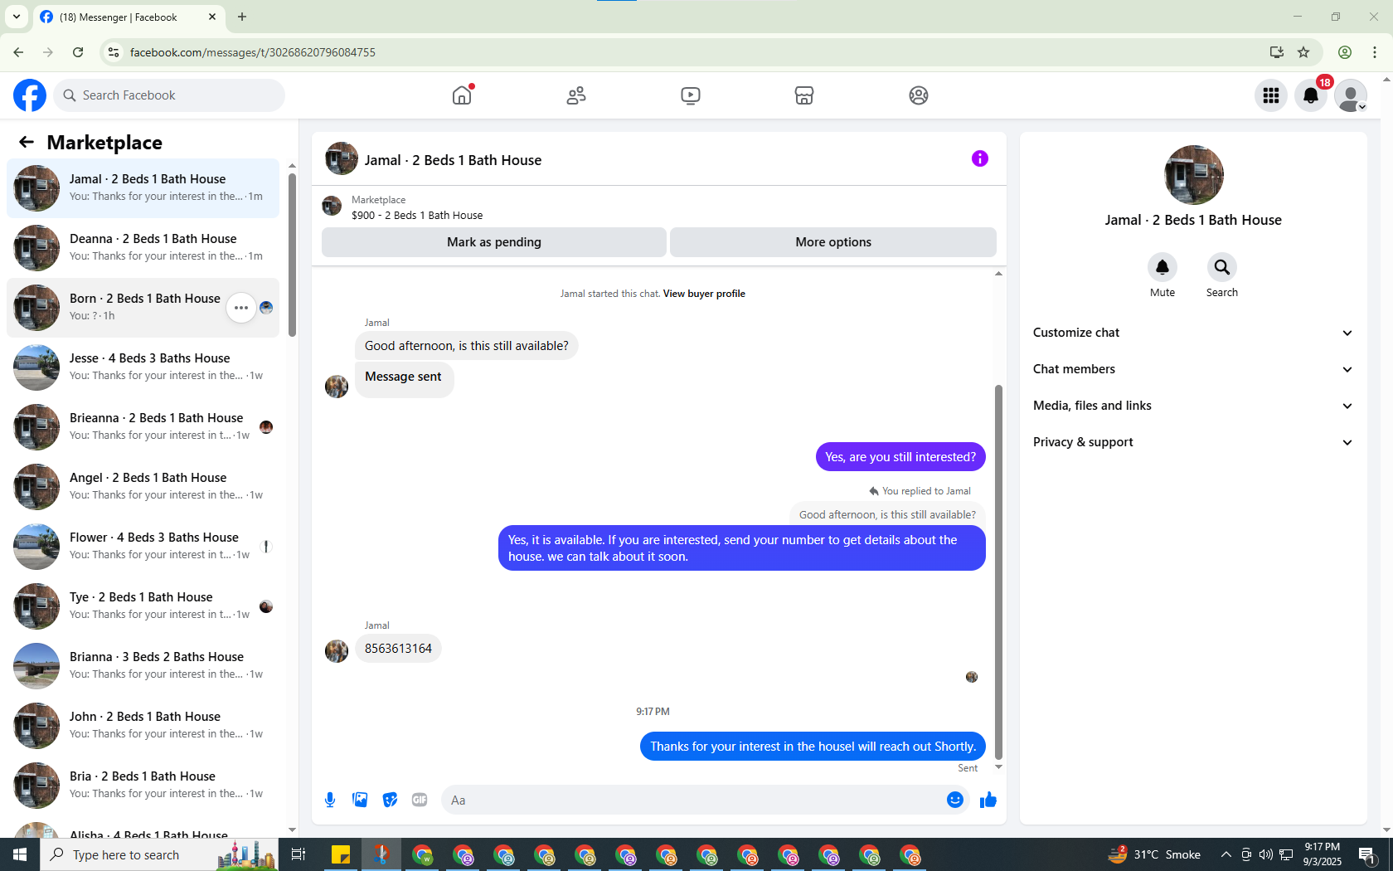1393x871 pixels.
Task: Reload the page
Action: click(x=78, y=52)
